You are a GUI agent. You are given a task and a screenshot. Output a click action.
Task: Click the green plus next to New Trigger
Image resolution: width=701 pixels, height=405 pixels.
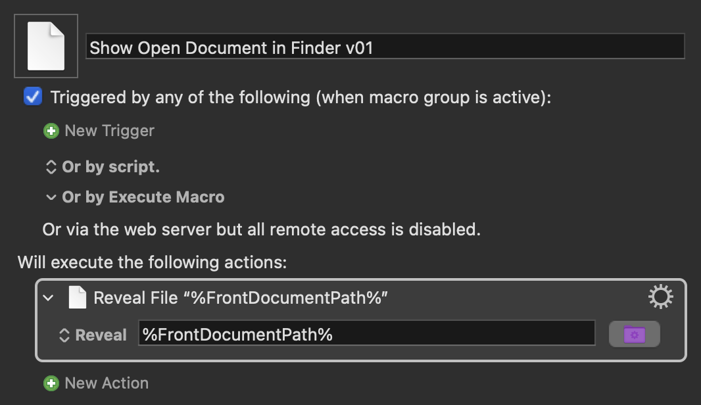51,131
